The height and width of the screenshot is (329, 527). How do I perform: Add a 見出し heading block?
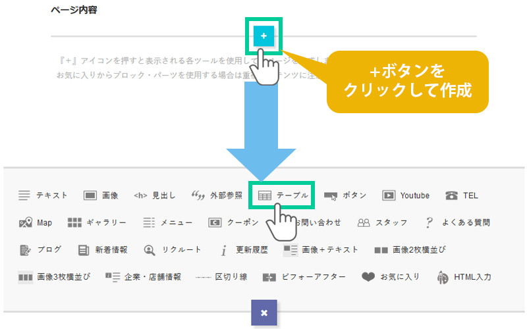click(154, 195)
